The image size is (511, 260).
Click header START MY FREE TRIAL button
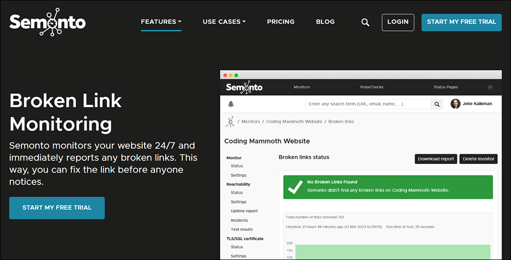(461, 22)
